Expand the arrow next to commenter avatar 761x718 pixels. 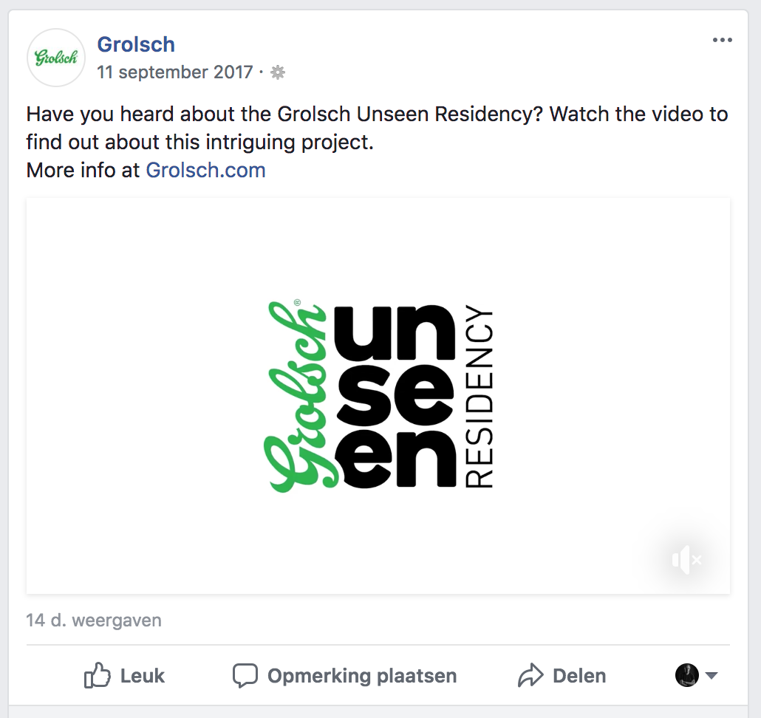[x=711, y=675]
